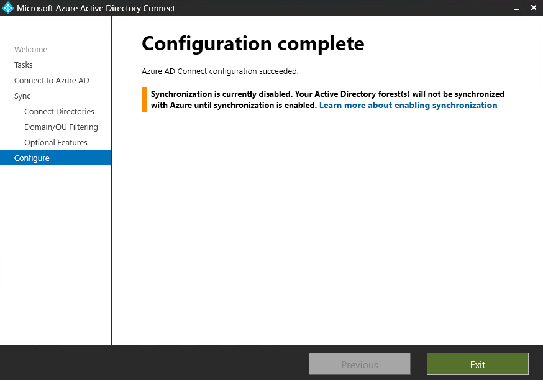Select the Sync section in the sidebar
The image size is (543, 380).
pyautogui.click(x=22, y=96)
